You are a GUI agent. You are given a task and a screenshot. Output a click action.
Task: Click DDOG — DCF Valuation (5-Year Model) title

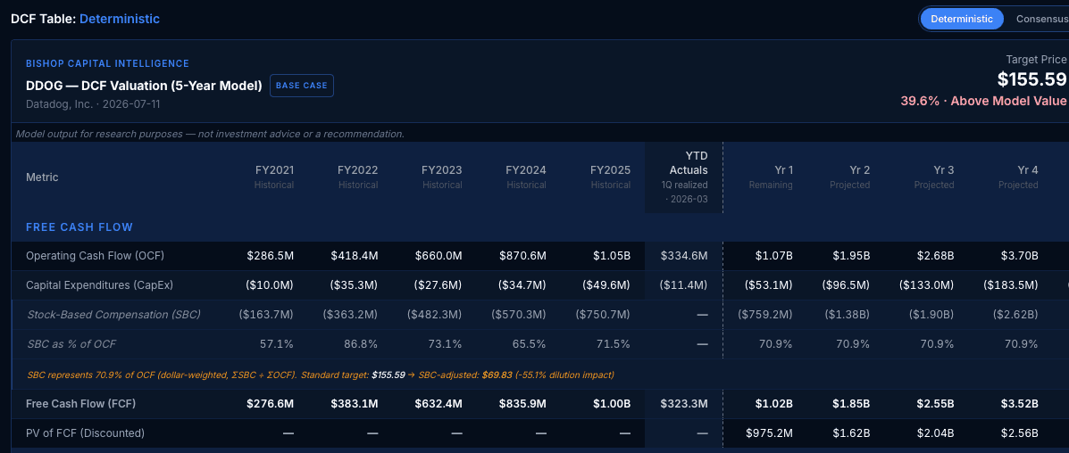[x=144, y=86]
